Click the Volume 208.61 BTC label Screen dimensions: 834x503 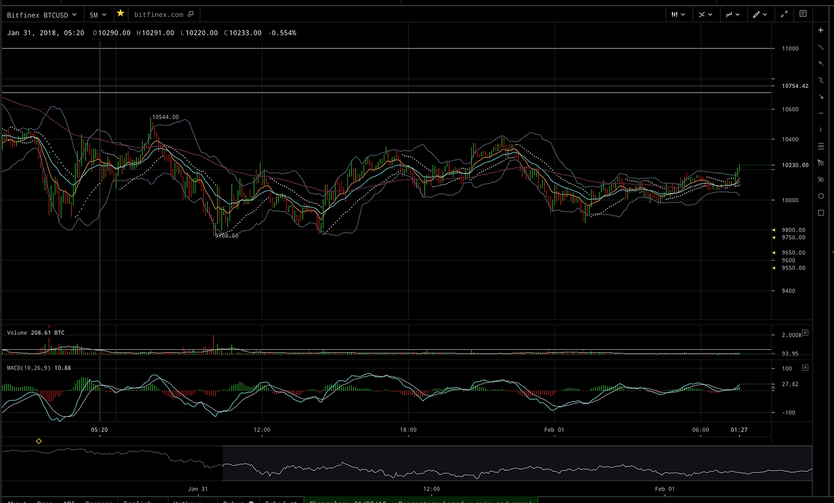click(36, 333)
